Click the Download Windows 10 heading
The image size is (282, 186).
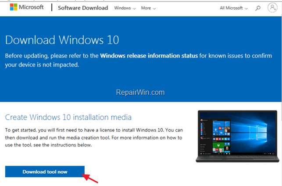tap(62, 40)
